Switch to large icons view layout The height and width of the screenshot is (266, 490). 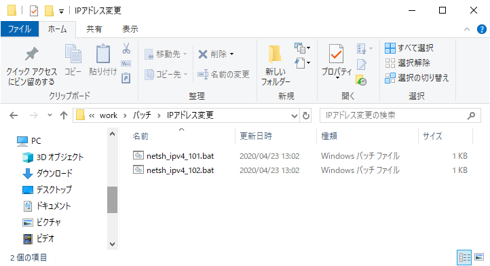[479, 257]
